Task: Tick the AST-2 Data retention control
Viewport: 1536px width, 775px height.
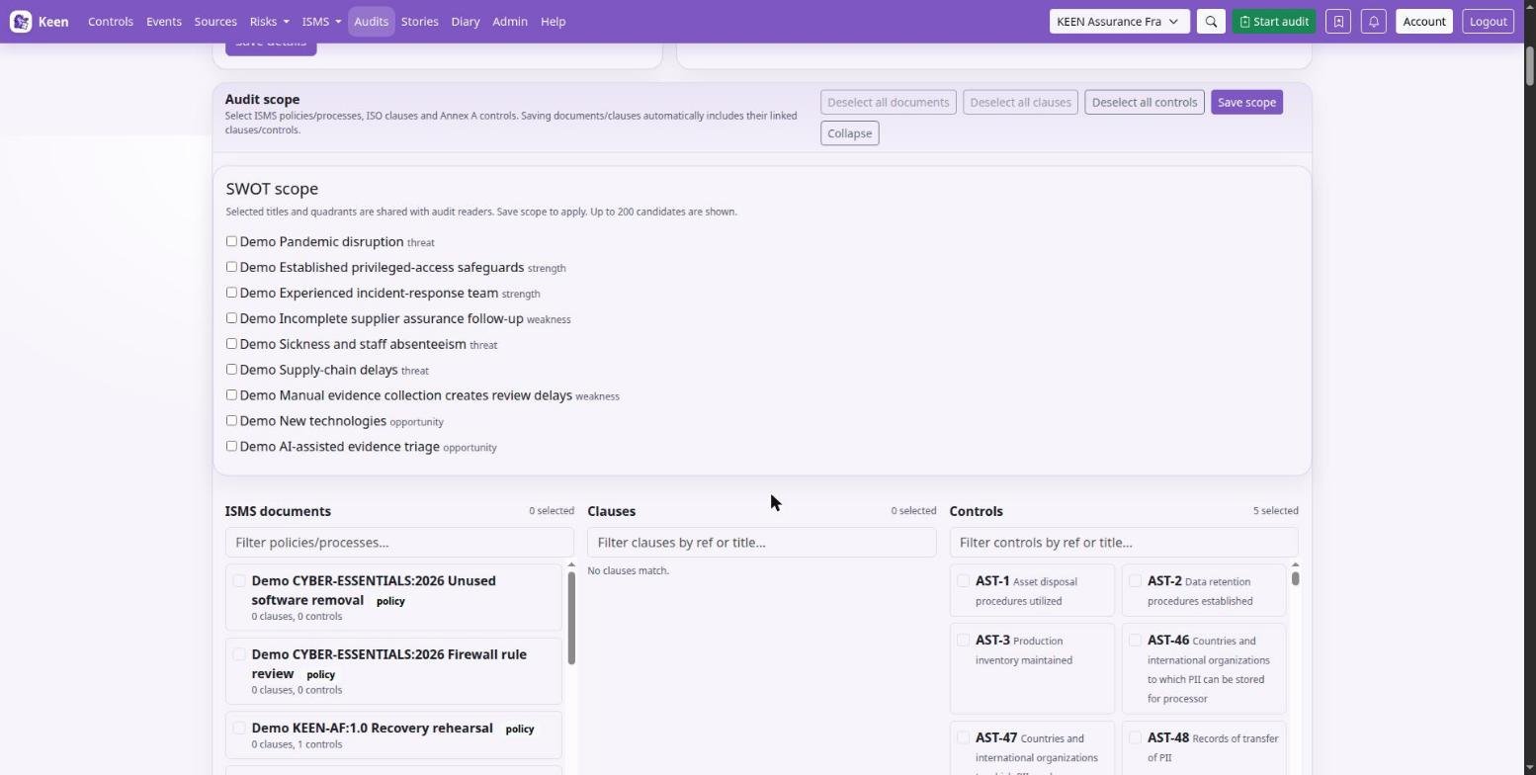Action: tap(1136, 581)
